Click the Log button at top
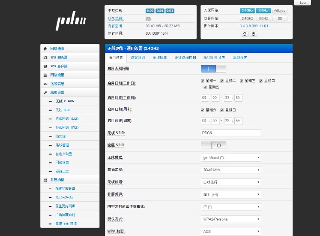 tap(303, 2)
